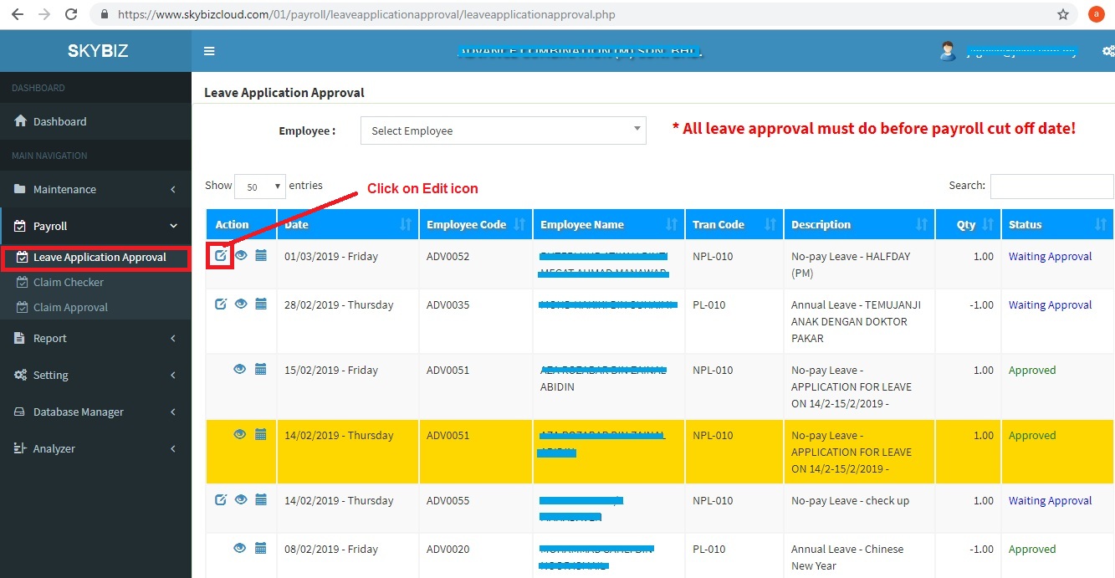Expand the Maintenance sidebar menu
The width and height of the screenshot is (1115, 578).
pos(95,189)
